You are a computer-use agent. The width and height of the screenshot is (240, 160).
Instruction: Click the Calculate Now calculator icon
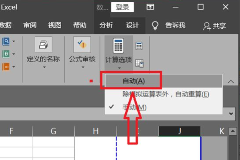[x=139, y=46]
